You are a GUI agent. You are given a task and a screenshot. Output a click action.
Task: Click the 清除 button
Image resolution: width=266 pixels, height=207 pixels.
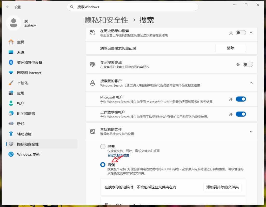[x=231, y=48]
